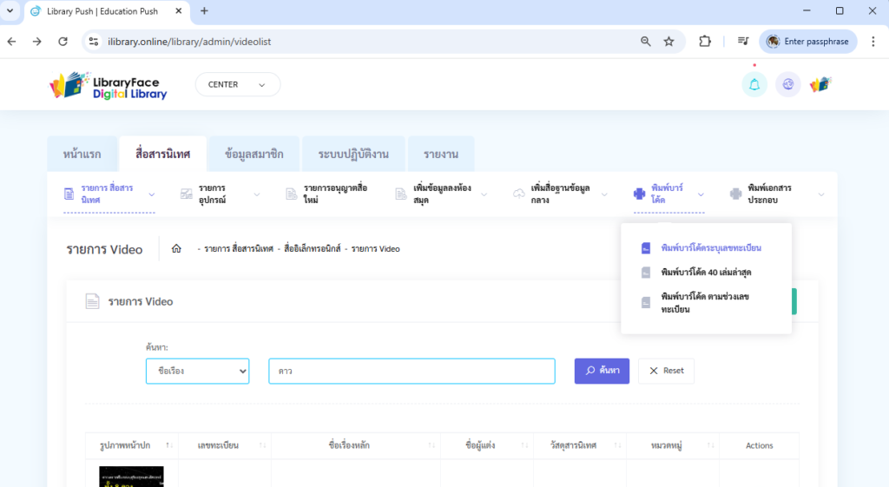This screenshot has height=487, width=889.
Task: Click the home icon in breadcrumb
Action: [176, 249]
